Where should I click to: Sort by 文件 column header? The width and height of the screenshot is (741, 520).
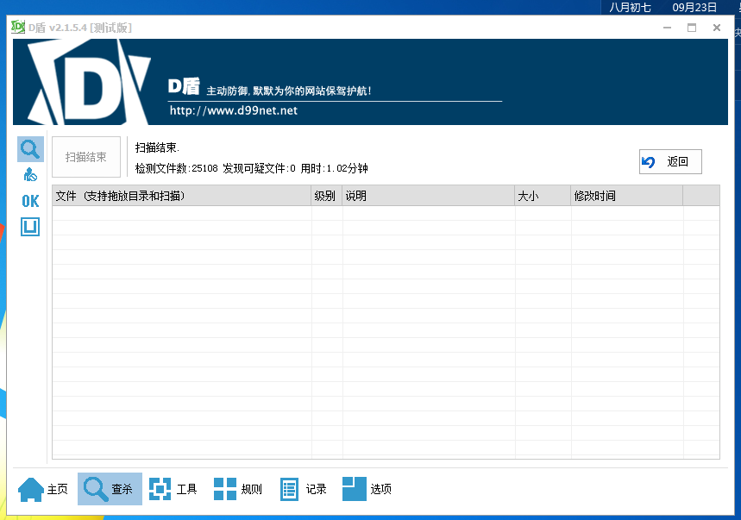pos(181,196)
